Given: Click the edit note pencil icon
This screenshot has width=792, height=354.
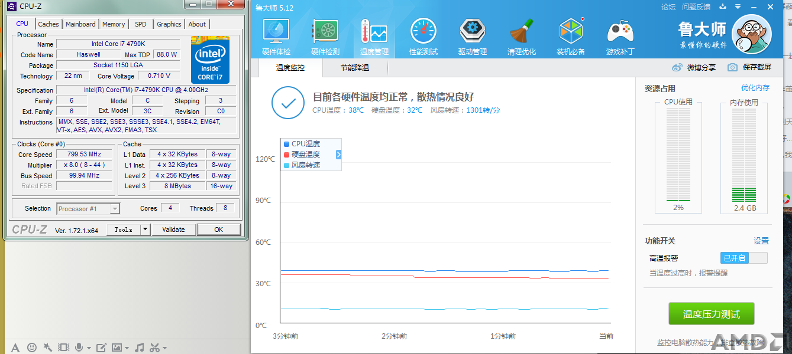Looking at the screenshot, I should [x=101, y=348].
